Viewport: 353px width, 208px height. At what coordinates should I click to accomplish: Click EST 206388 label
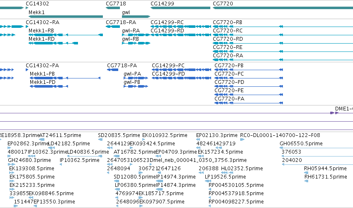pos(209,169)
